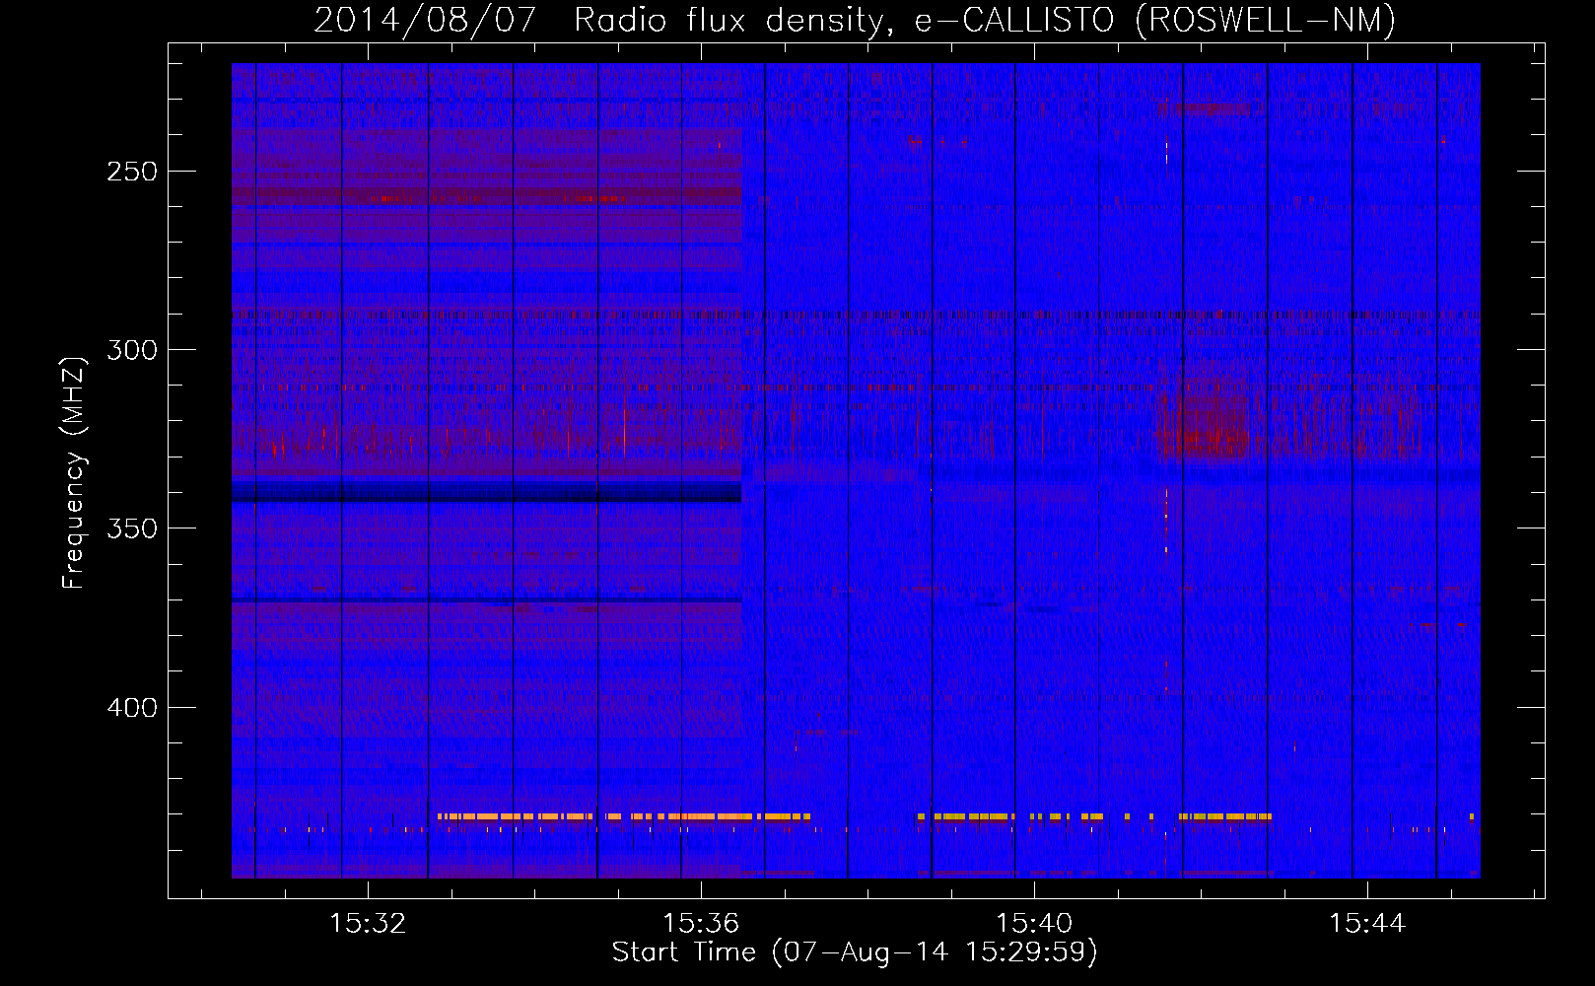Click the 350 frequency axis label
This screenshot has height=986, width=1595.
[132, 528]
